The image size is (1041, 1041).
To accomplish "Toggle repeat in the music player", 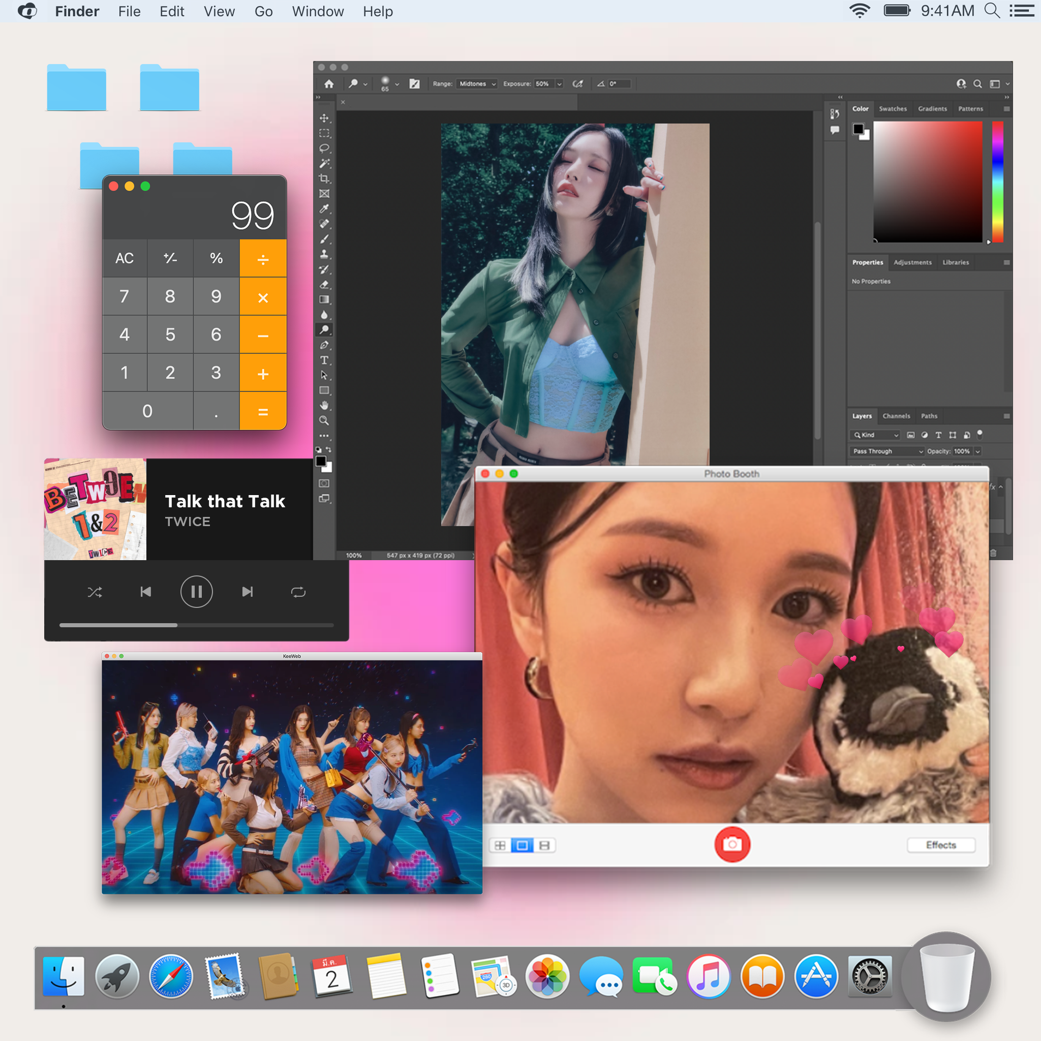I will pyautogui.click(x=298, y=592).
